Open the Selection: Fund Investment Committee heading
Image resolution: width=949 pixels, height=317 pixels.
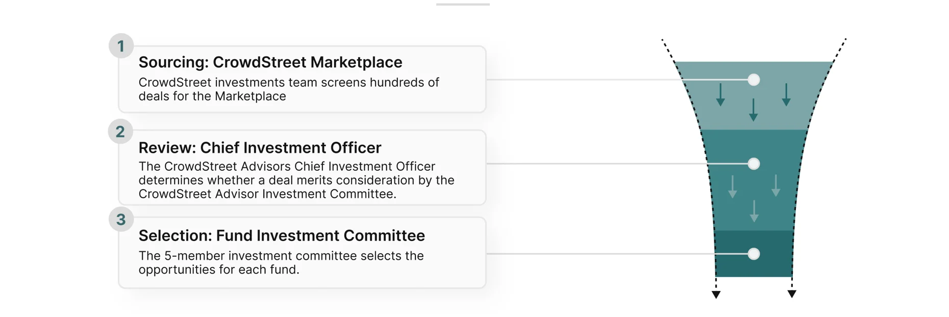(x=282, y=235)
